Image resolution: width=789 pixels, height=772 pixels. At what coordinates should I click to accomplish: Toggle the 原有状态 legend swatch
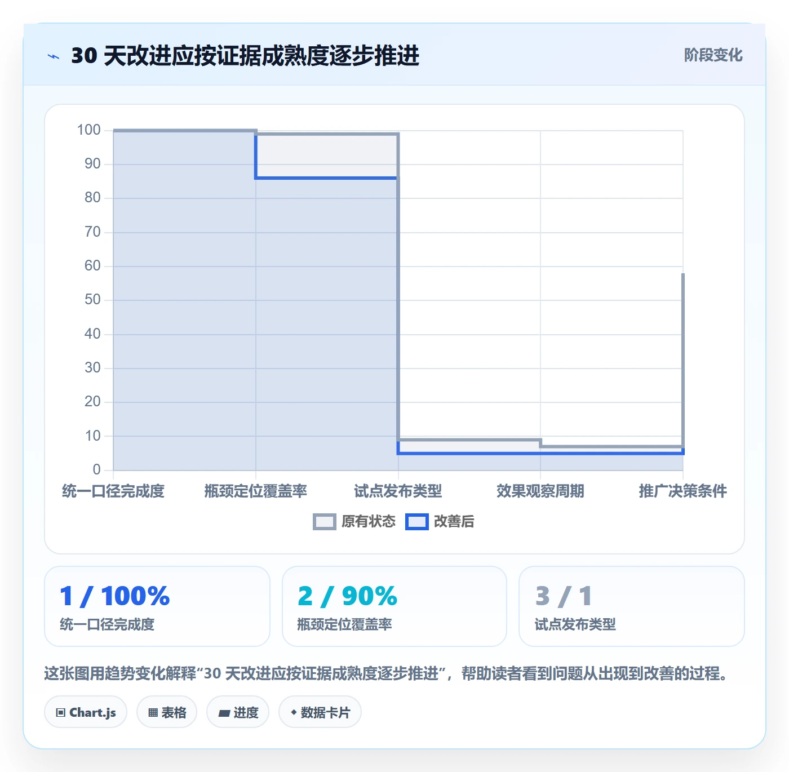tap(324, 522)
